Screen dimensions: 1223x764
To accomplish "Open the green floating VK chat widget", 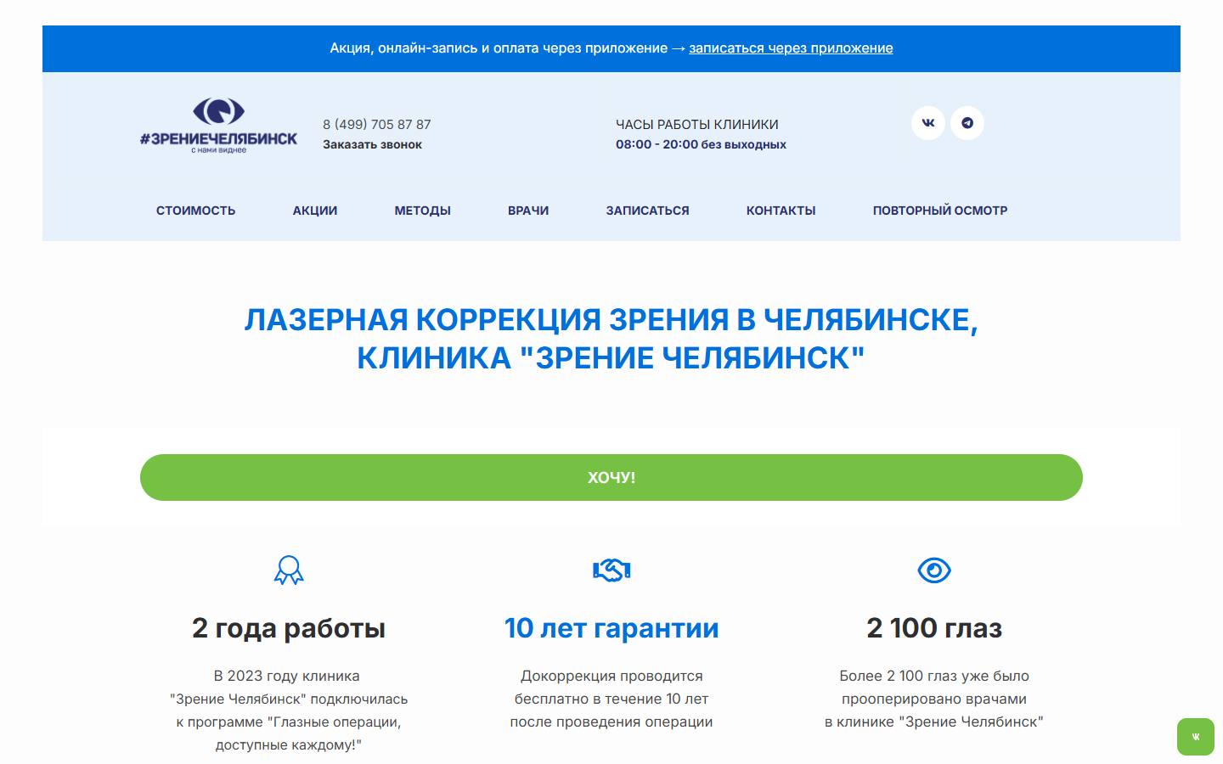I will (1196, 737).
